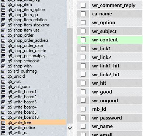The width and height of the screenshot is (143, 136).
Task: Click table icon beside g5_write_board3
Action: pyautogui.click(x=3, y=102)
